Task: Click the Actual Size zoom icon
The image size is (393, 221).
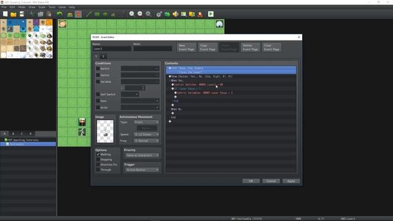Action: coord(149,14)
